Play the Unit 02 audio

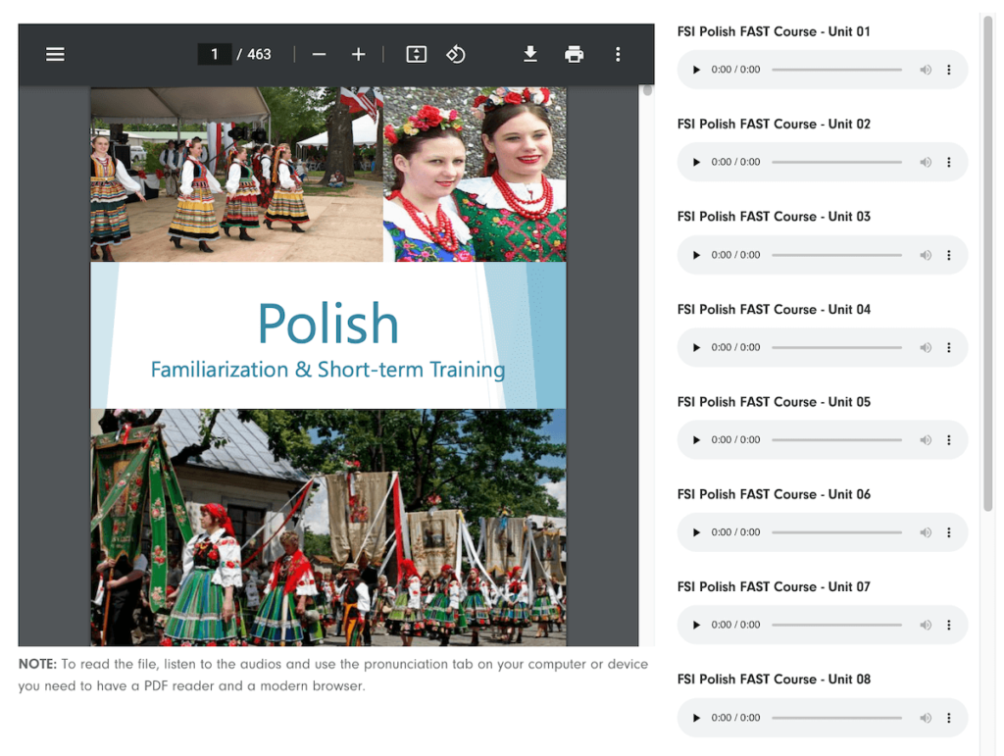[x=697, y=162]
